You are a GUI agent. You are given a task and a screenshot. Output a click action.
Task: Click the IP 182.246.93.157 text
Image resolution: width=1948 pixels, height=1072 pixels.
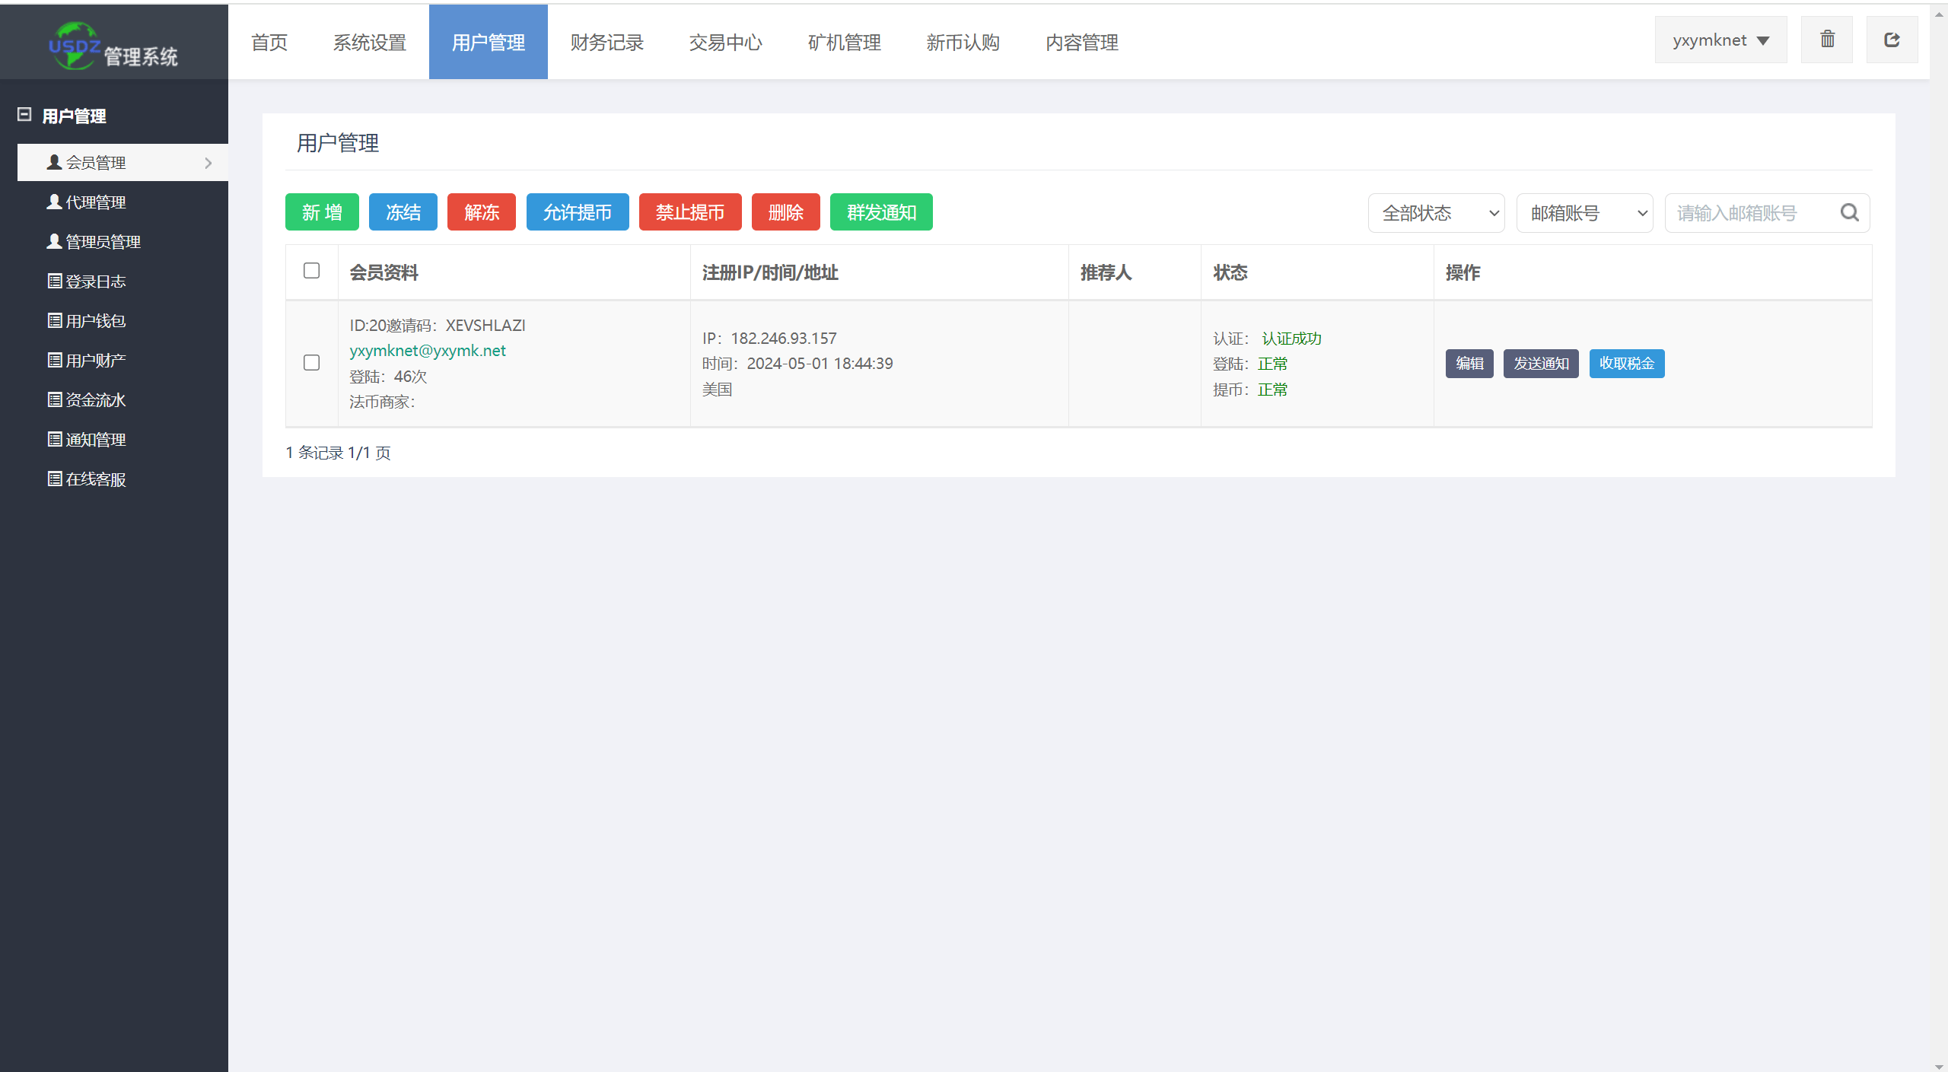click(x=769, y=339)
